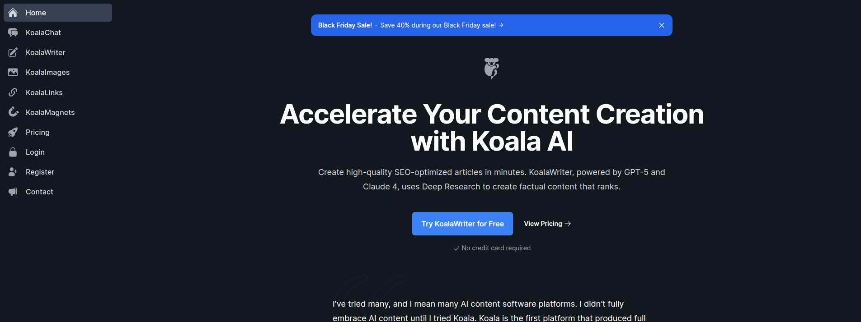
Task: Click the KoalaWriter pencil icon
Action: 13,52
